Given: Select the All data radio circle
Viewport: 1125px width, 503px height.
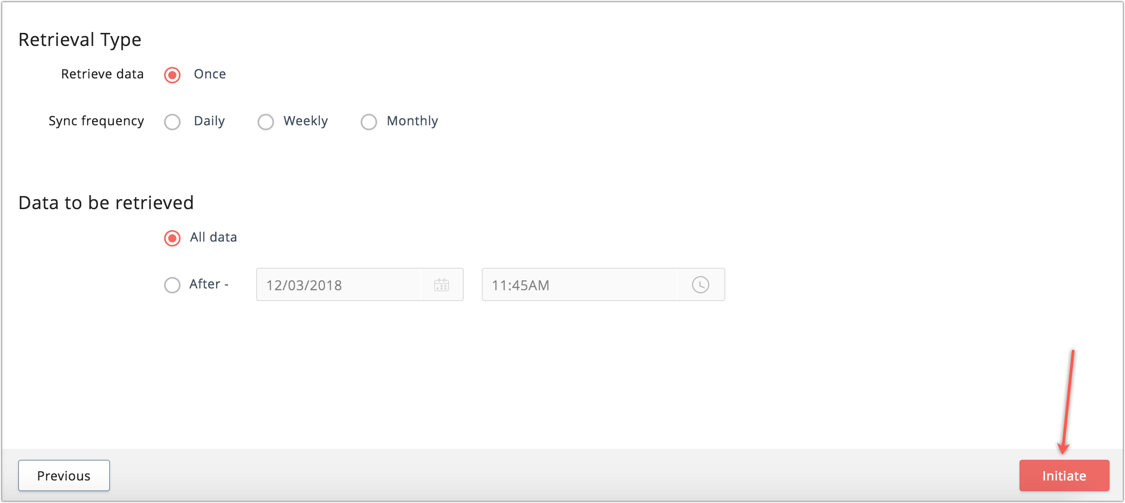Looking at the screenshot, I should (x=172, y=238).
